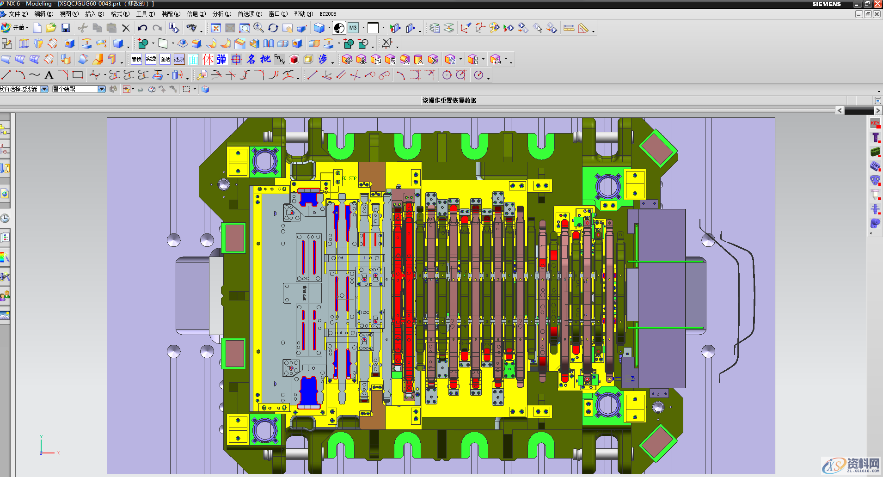Click the Save floppy disk icon
The image size is (883, 477).
[x=66, y=28]
